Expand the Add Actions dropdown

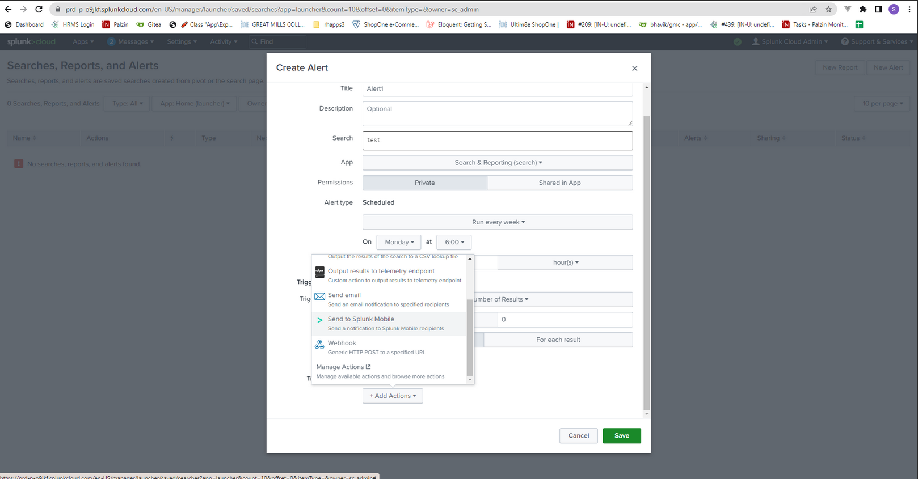393,396
